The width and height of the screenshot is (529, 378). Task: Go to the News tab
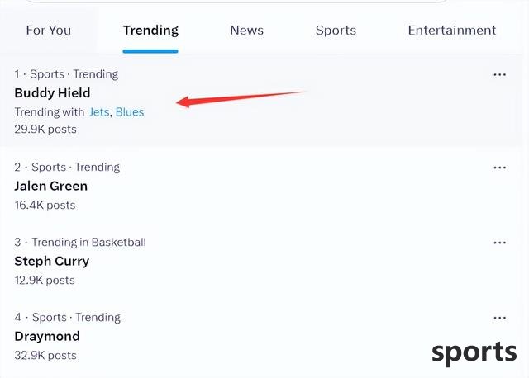[x=246, y=31]
